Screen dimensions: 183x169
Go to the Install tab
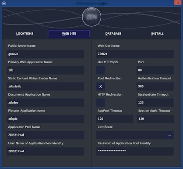157,33
